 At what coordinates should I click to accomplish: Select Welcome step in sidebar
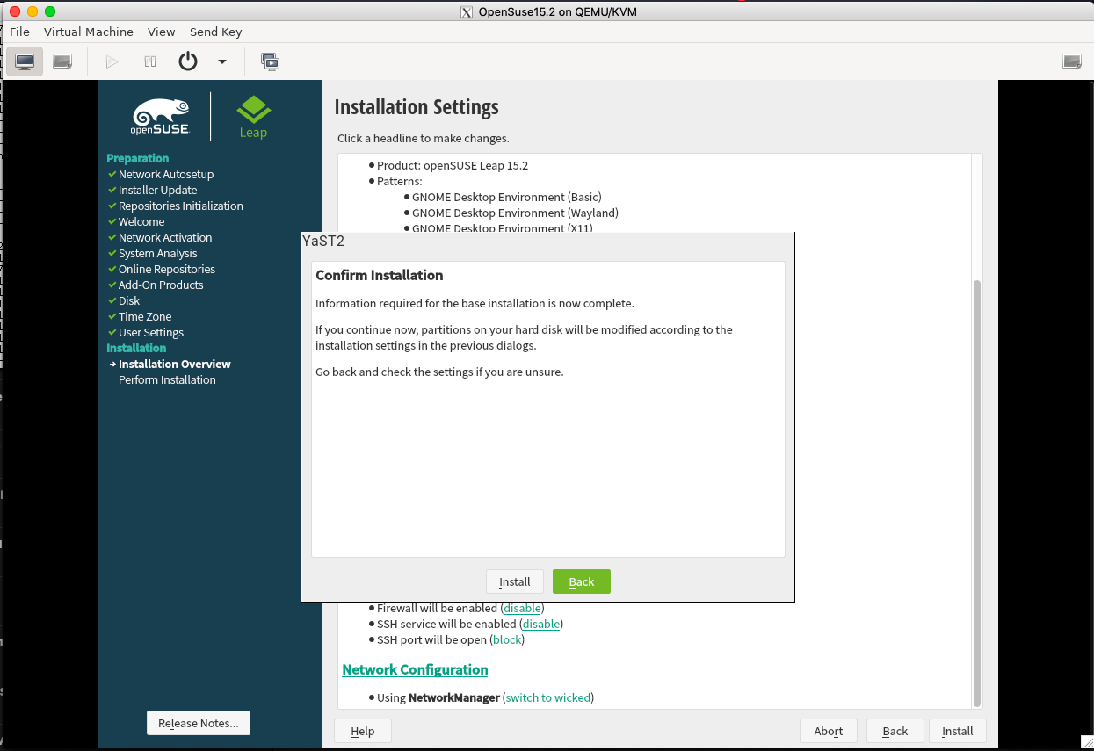[141, 221]
